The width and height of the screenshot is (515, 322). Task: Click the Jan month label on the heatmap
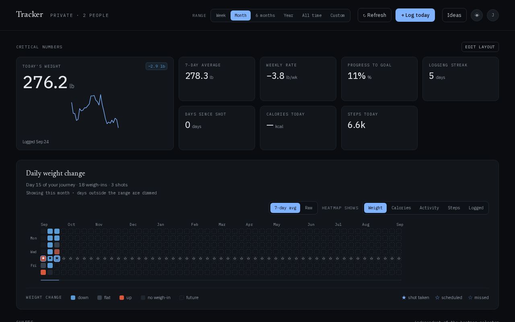point(161,224)
